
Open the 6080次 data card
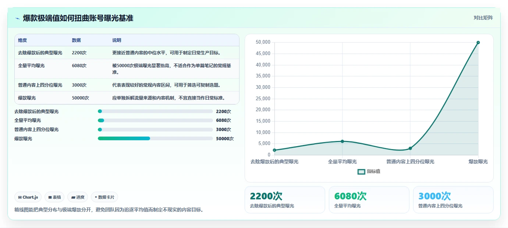click(x=369, y=200)
